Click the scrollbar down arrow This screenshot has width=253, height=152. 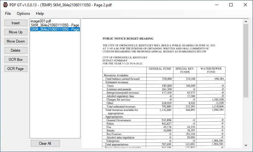click(246, 145)
